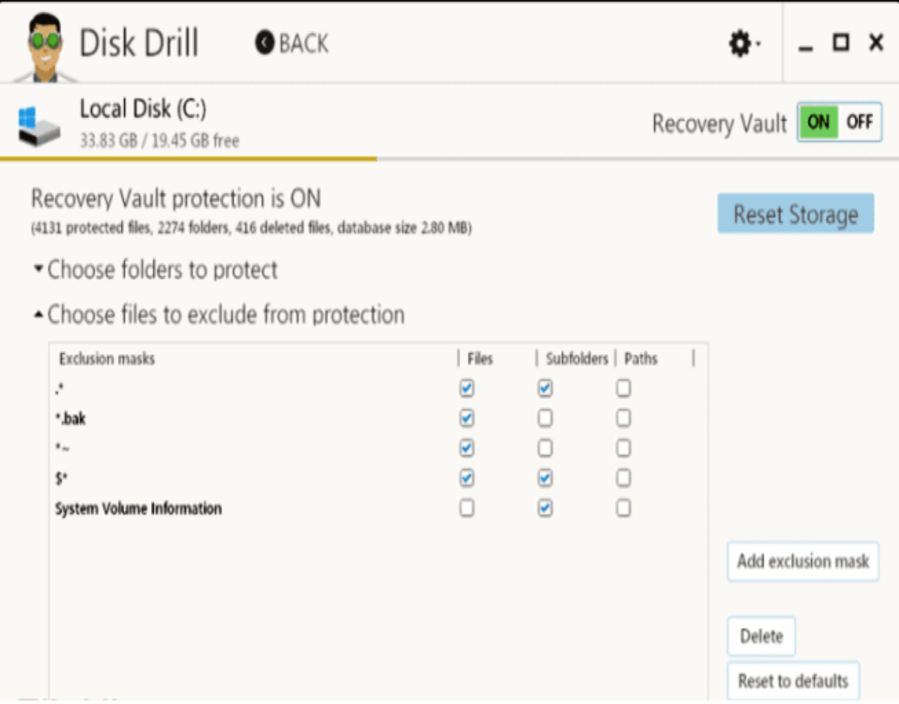Switch Recovery Vault to ON
The height and width of the screenshot is (704, 899).
819,122
